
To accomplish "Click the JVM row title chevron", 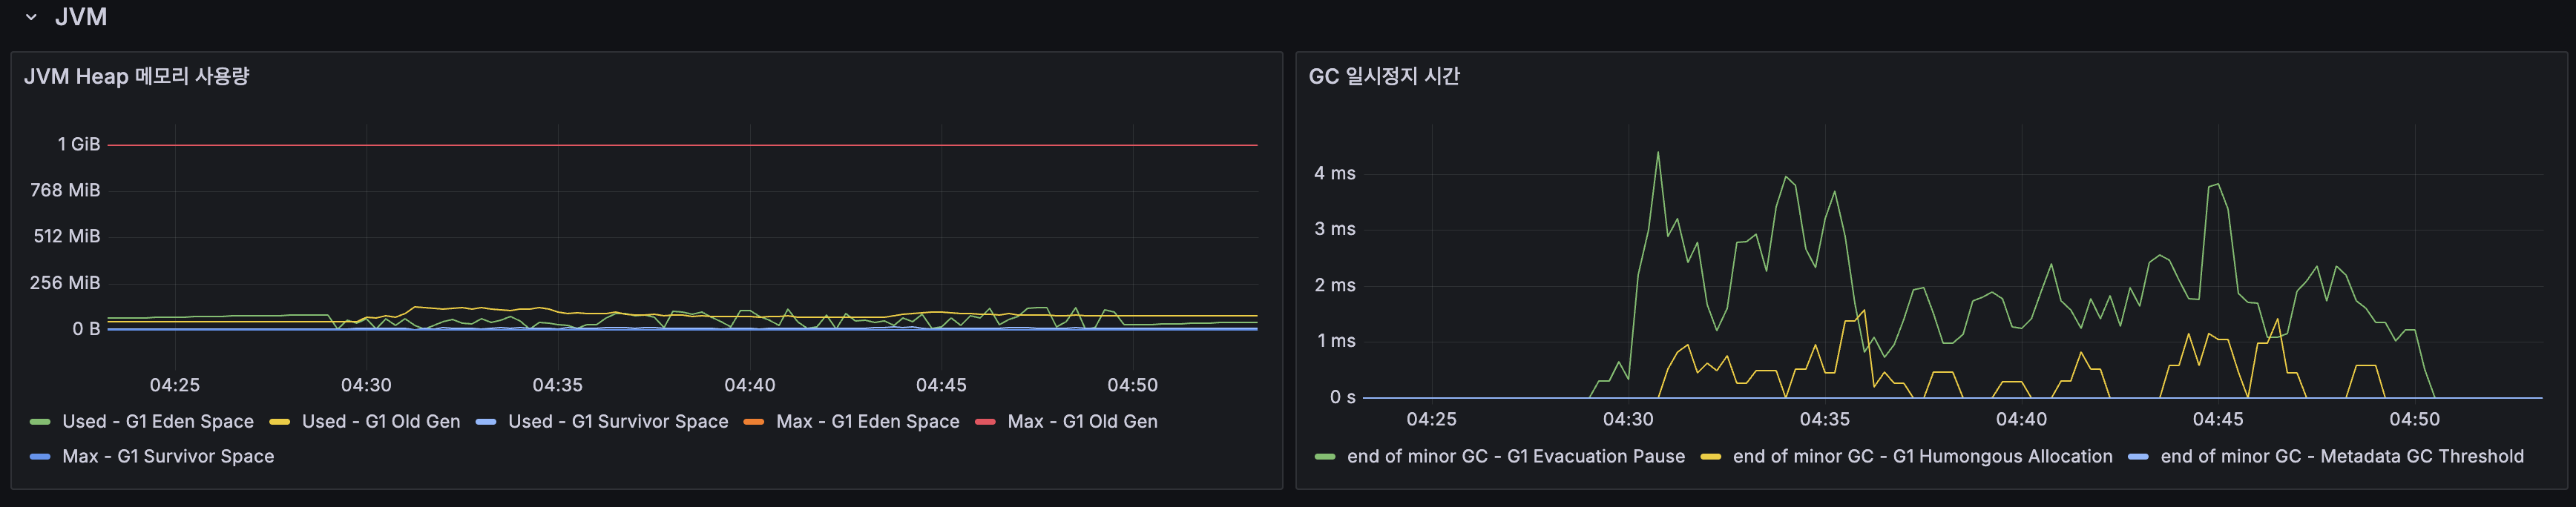I will click(30, 17).
